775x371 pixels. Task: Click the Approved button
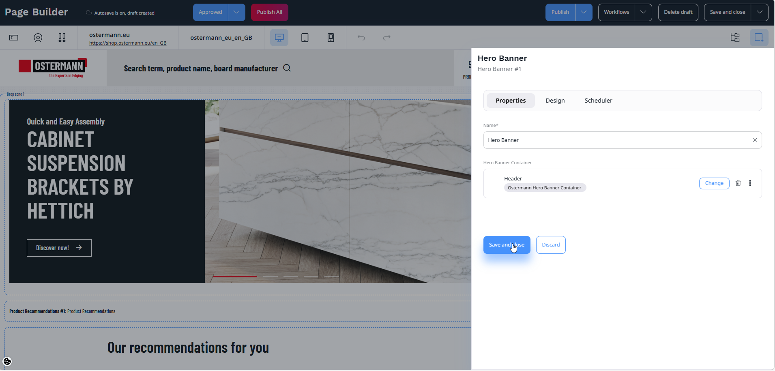point(210,12)
